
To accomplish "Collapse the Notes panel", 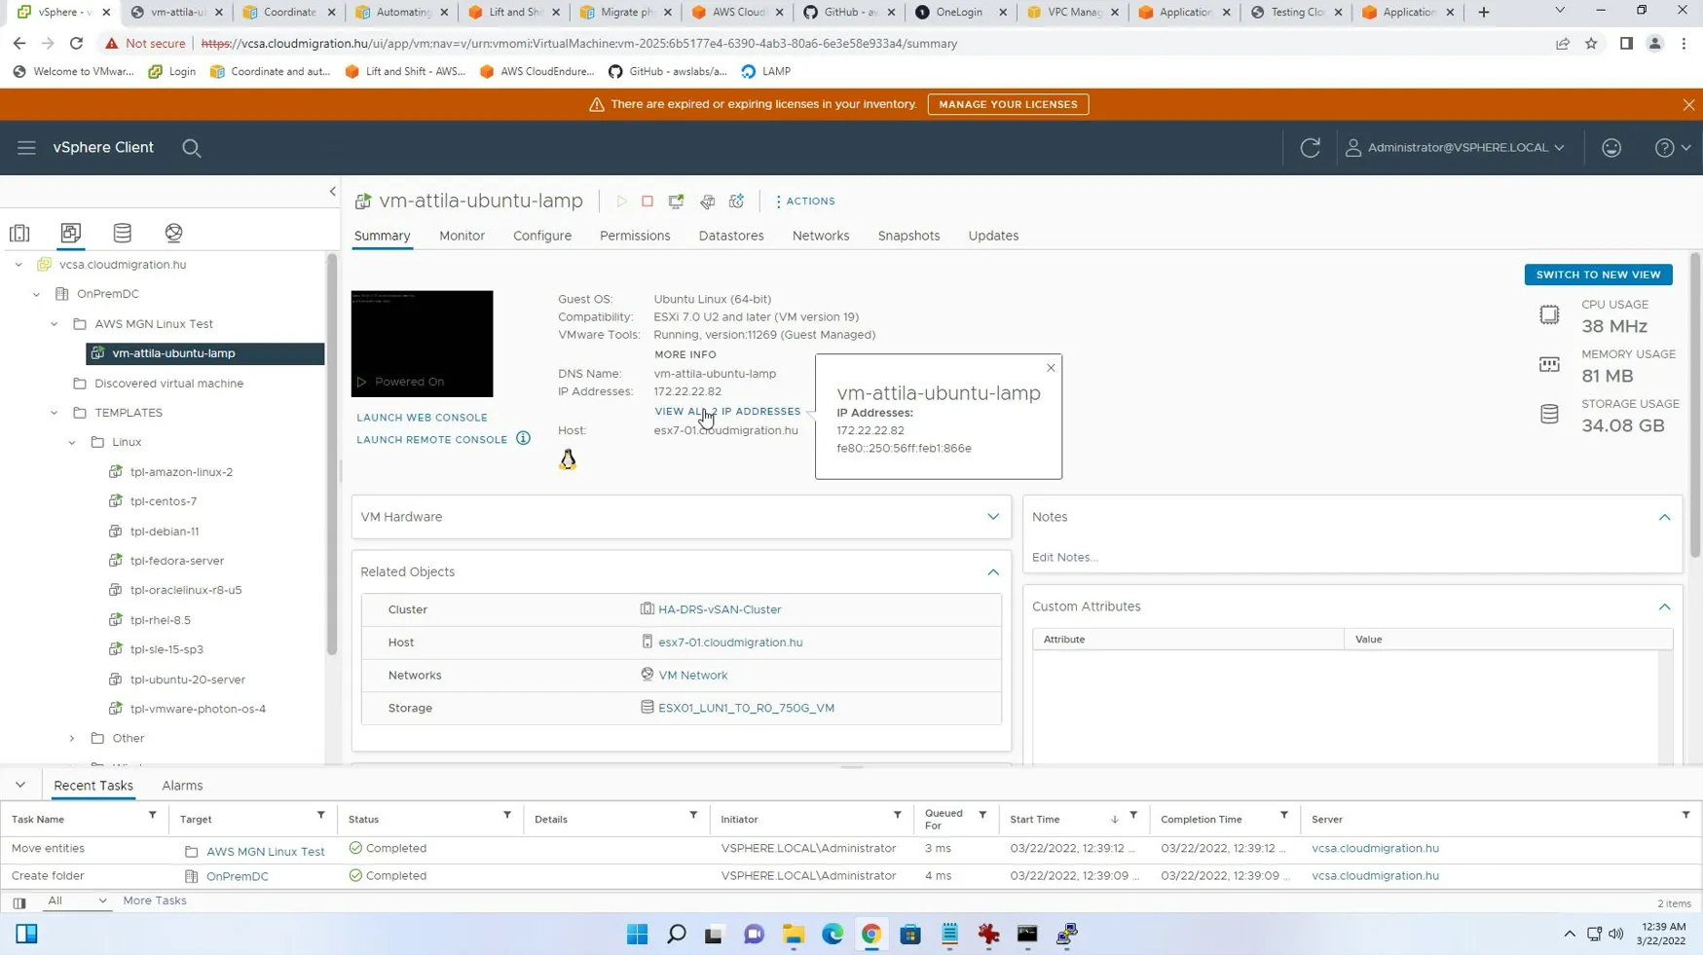I will coord(1664,517).
